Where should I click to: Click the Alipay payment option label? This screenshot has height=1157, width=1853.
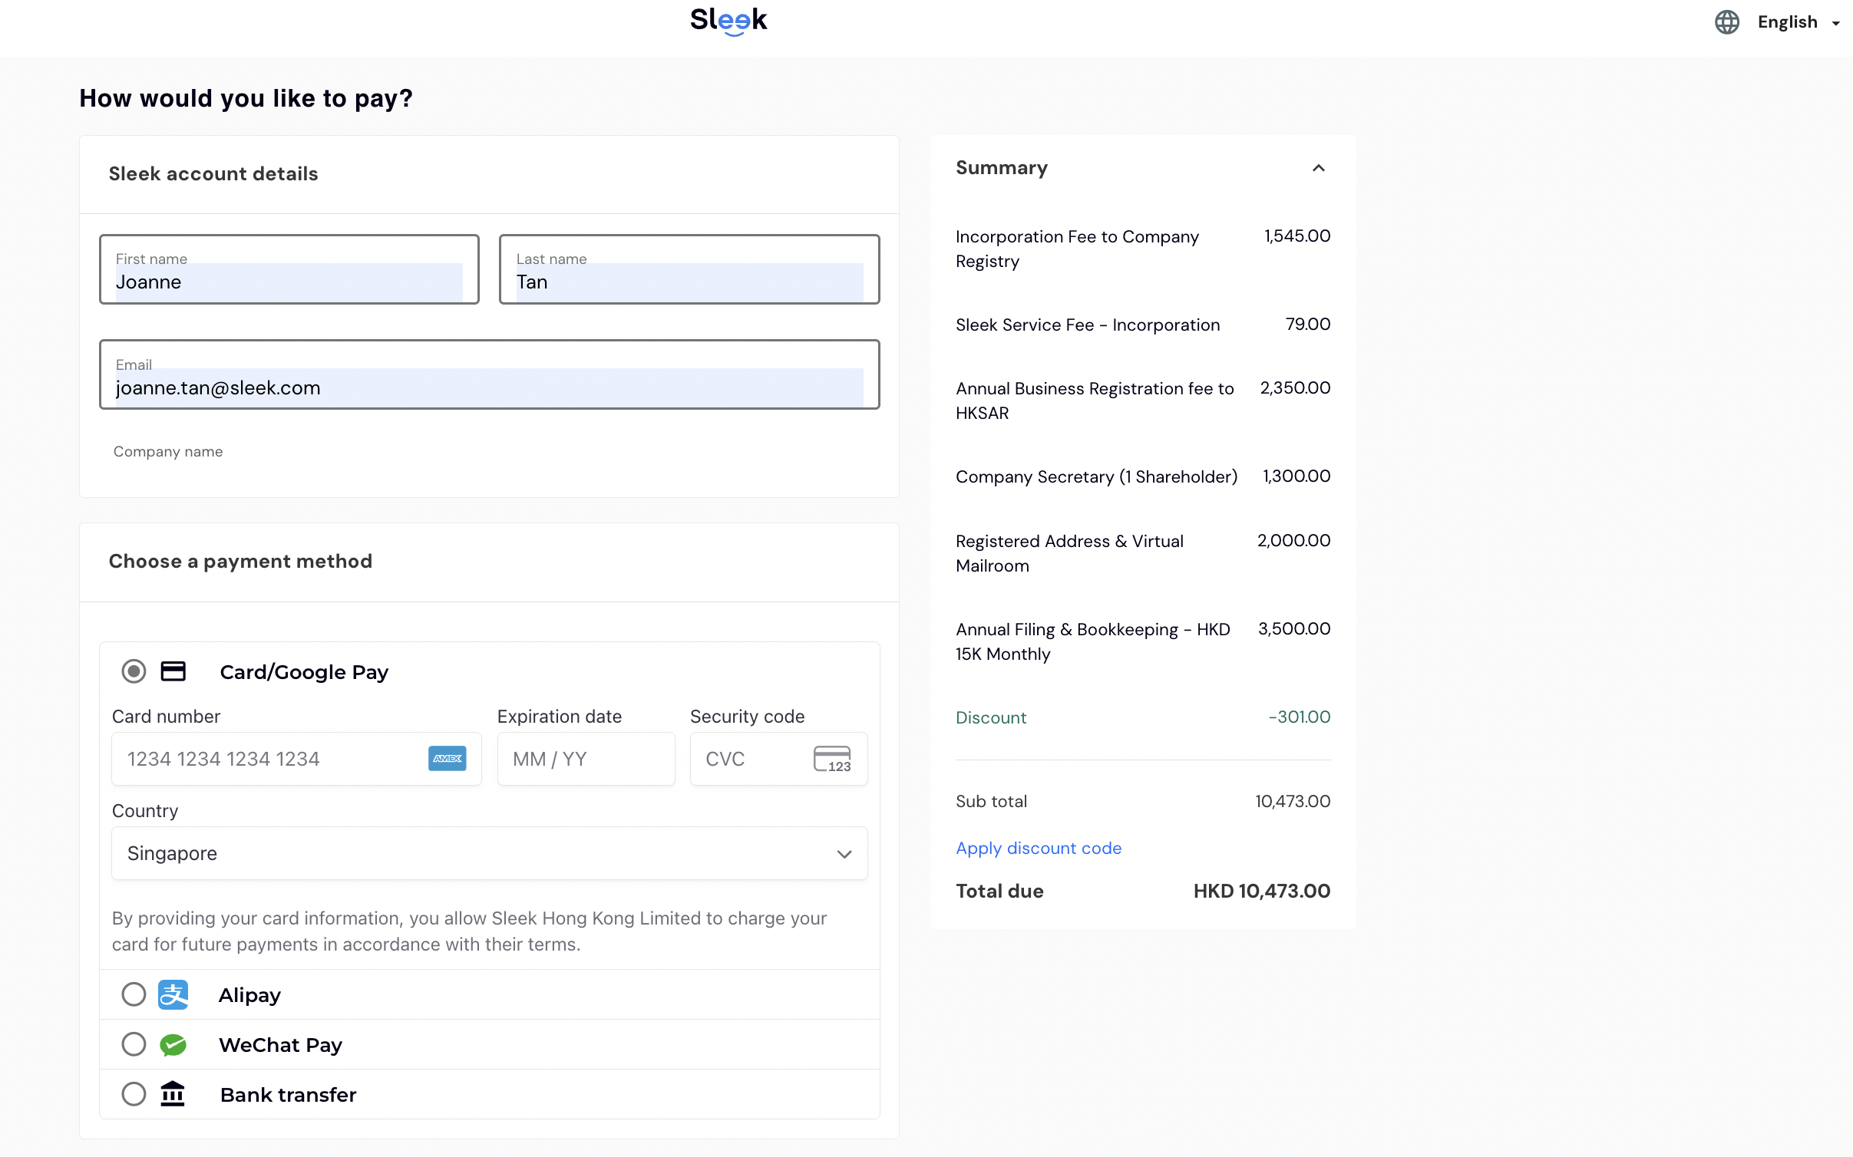click(x=249, y=995)
